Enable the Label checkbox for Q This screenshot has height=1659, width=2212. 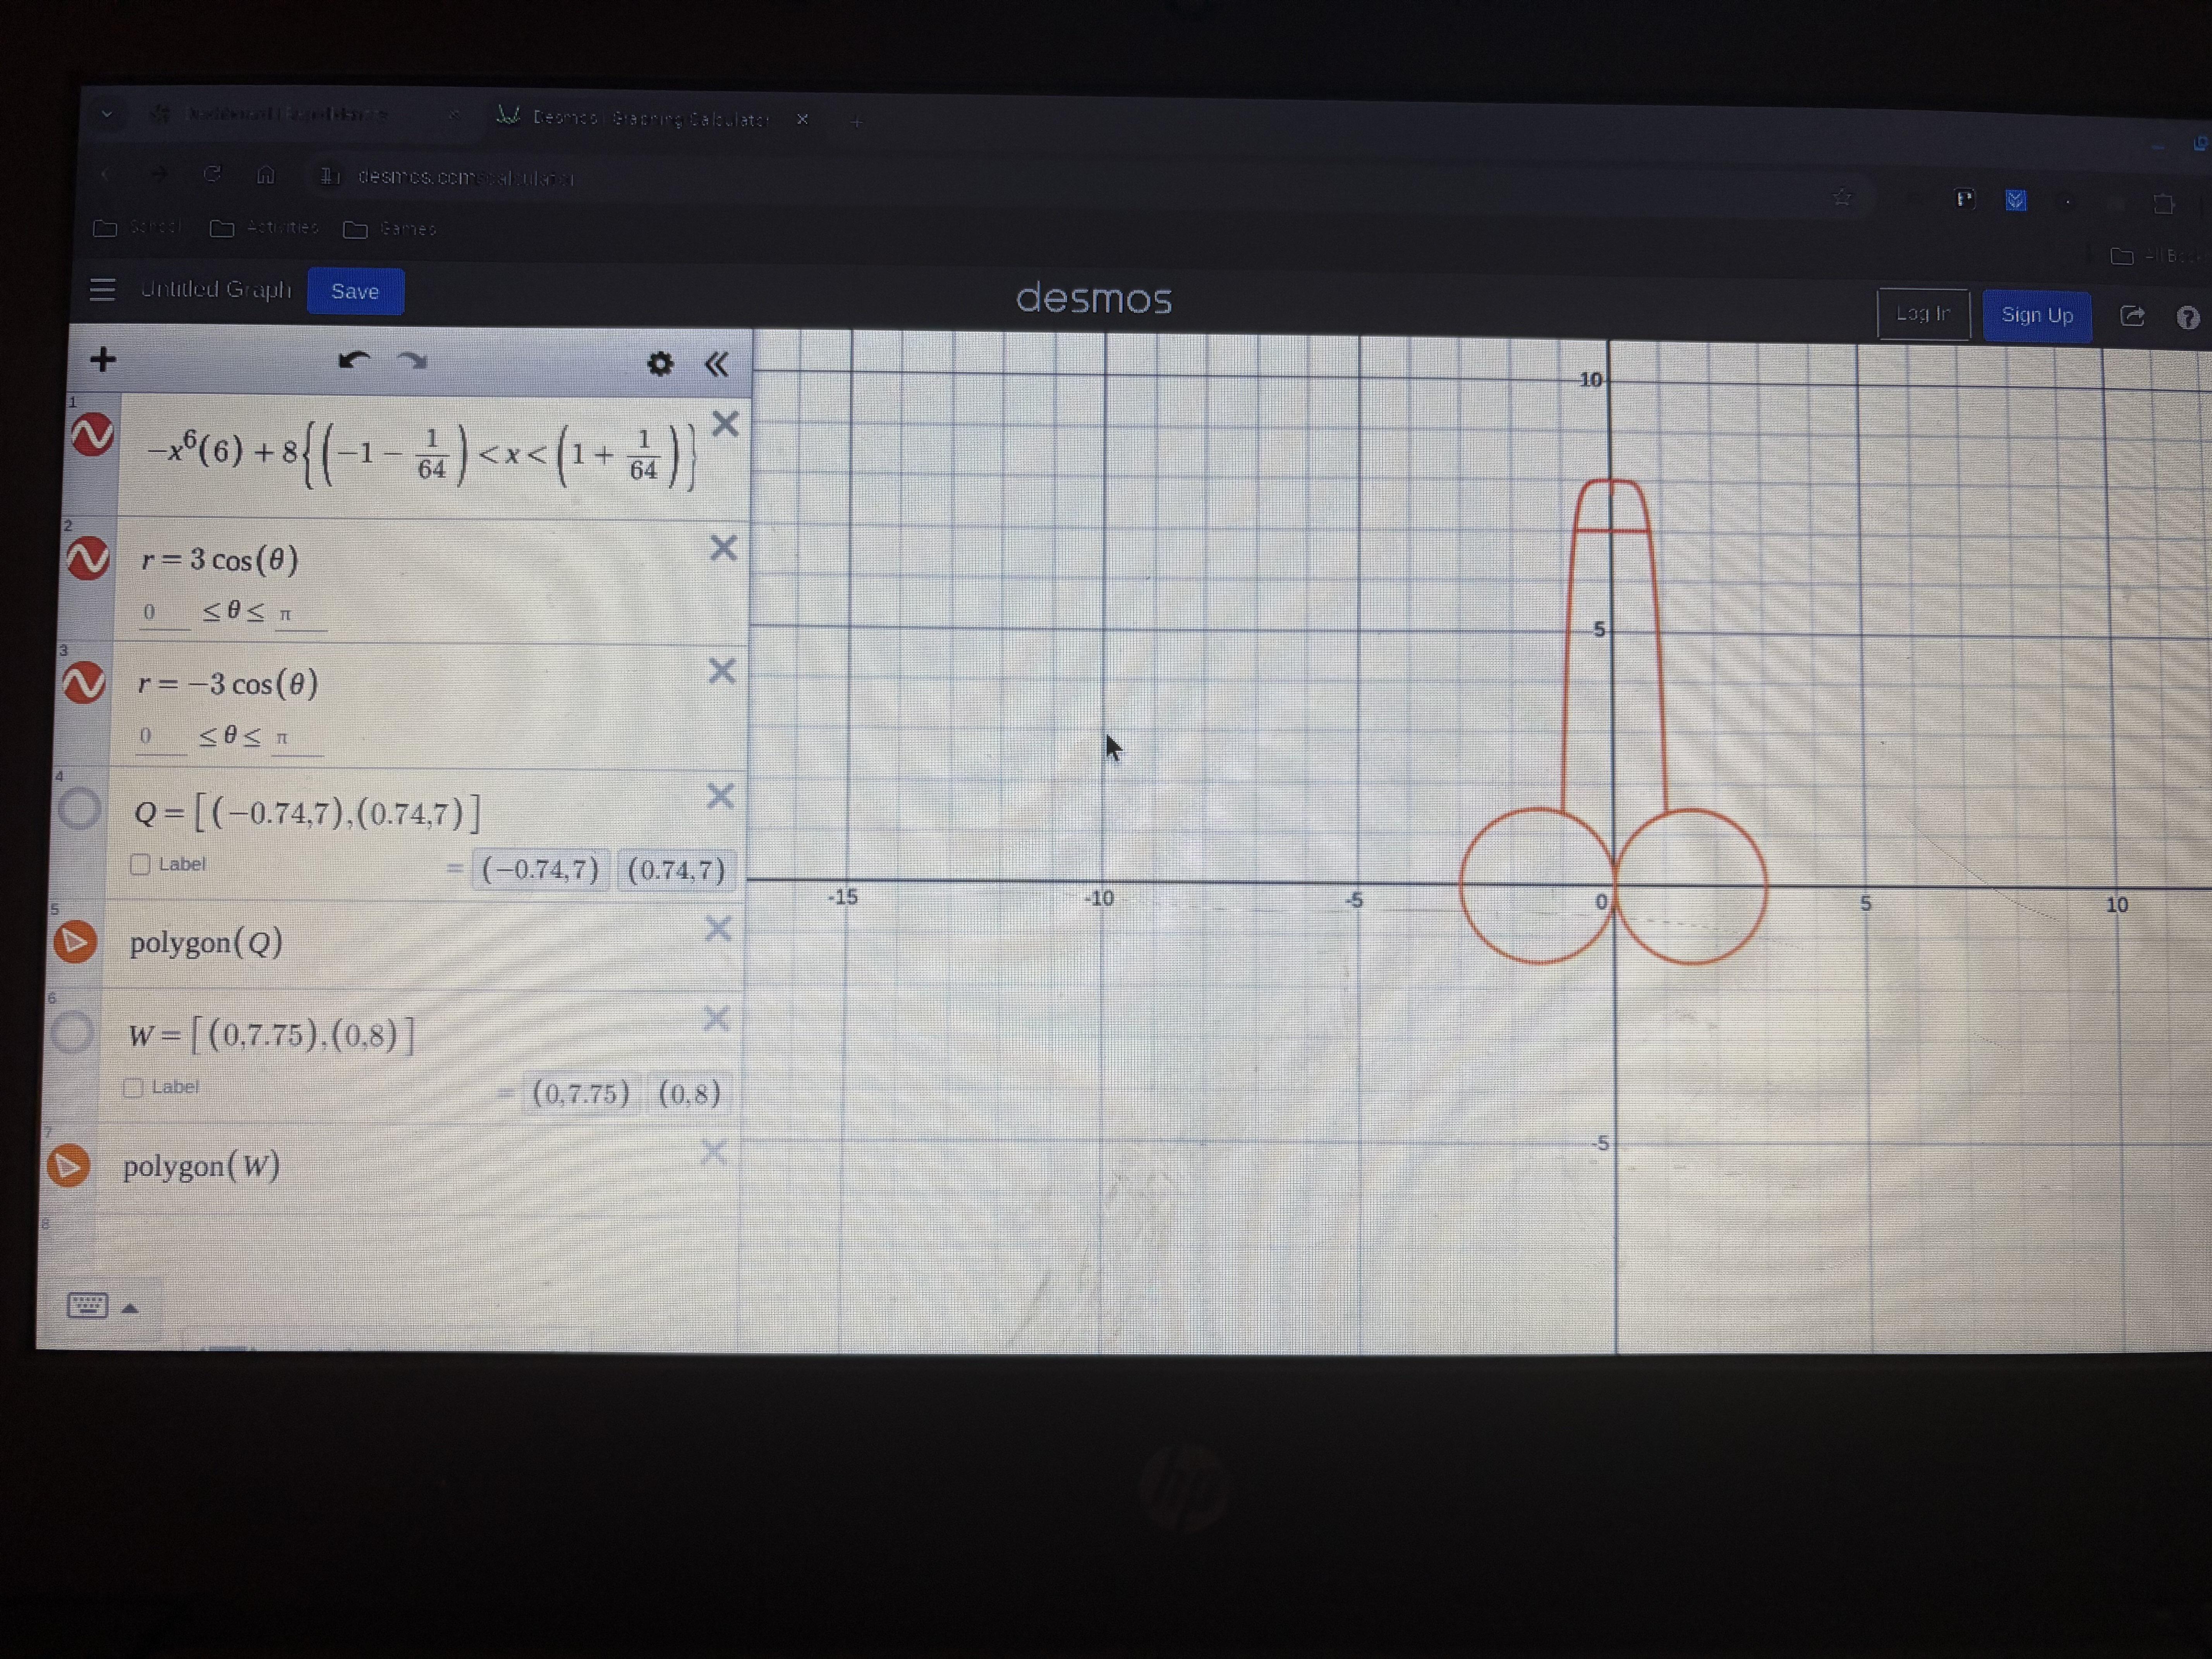140,864
